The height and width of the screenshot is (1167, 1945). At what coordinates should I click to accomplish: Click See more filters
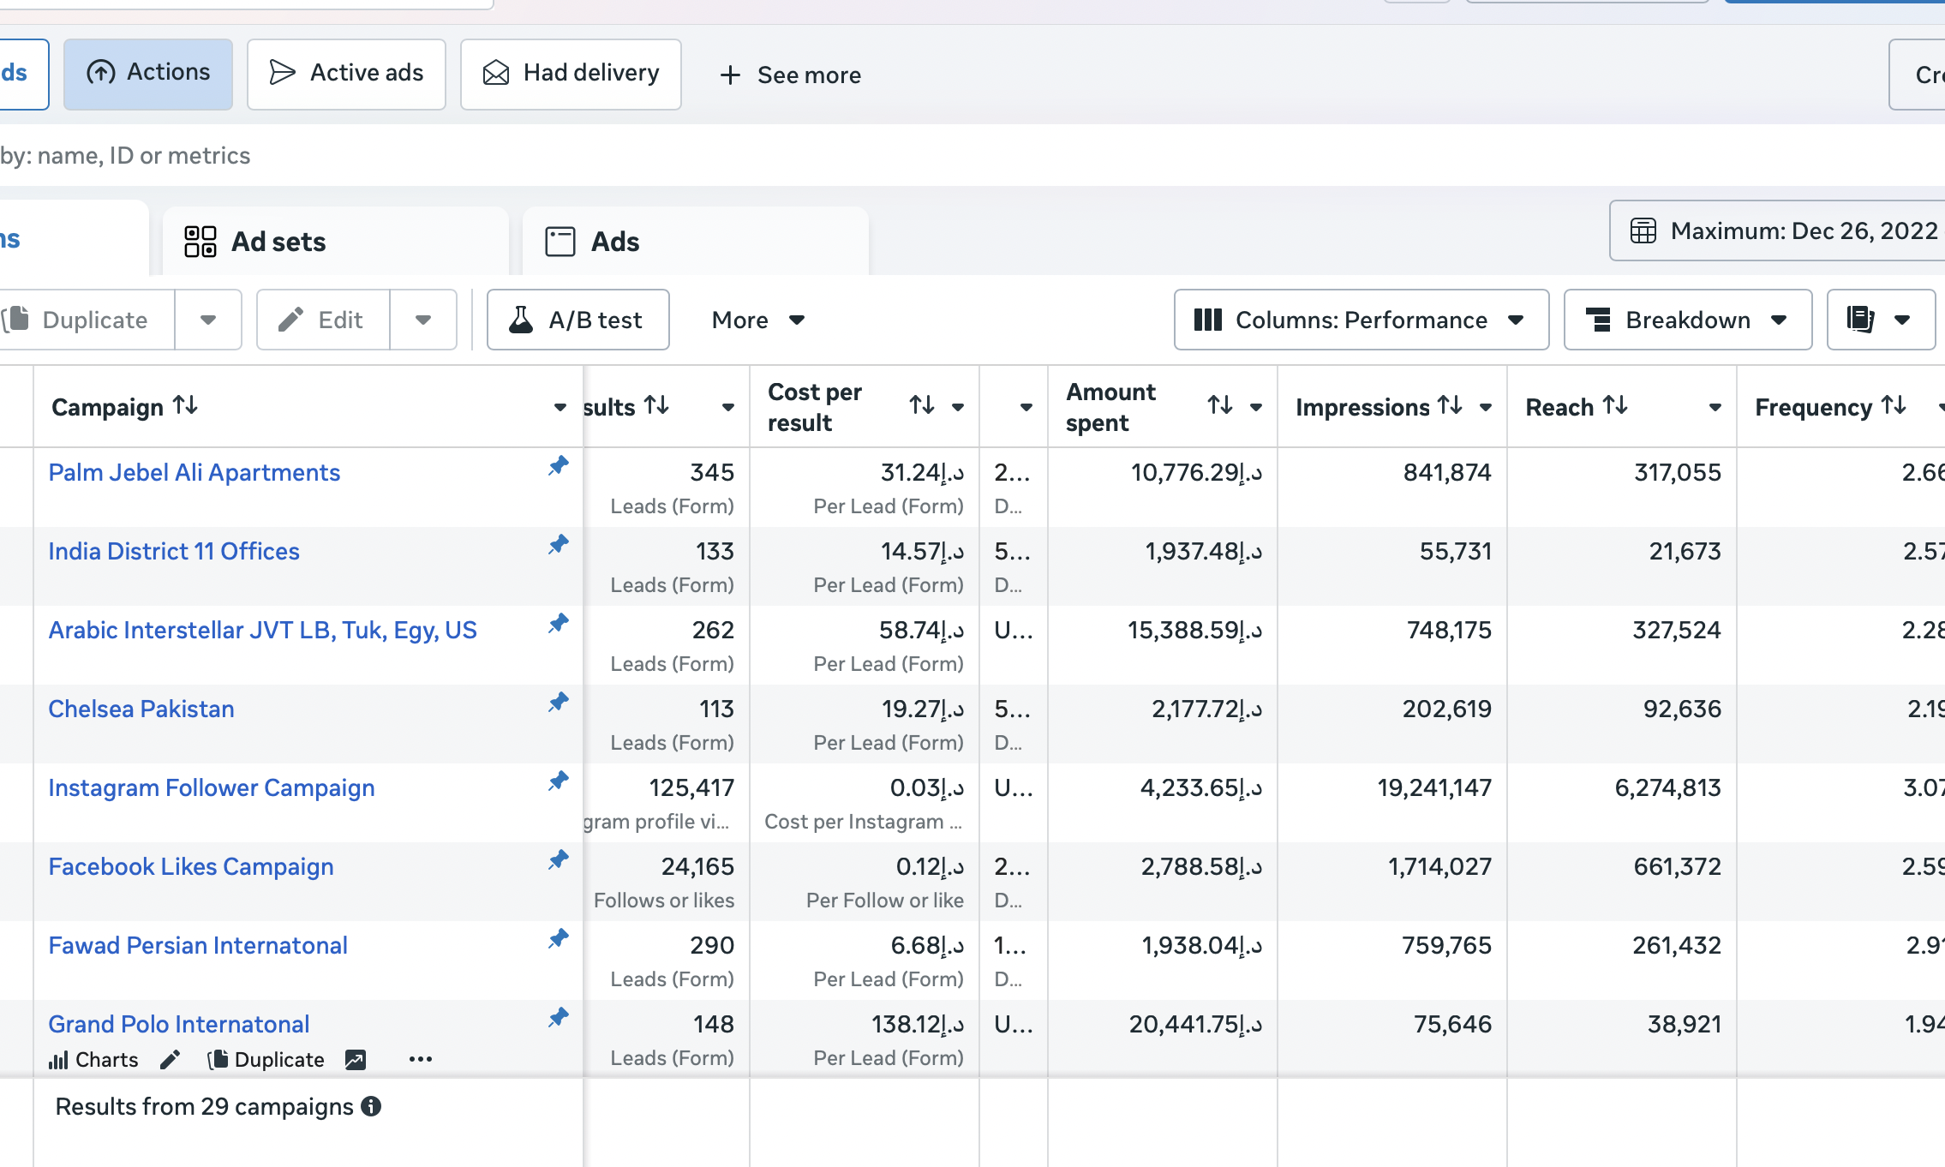[789, 75]
